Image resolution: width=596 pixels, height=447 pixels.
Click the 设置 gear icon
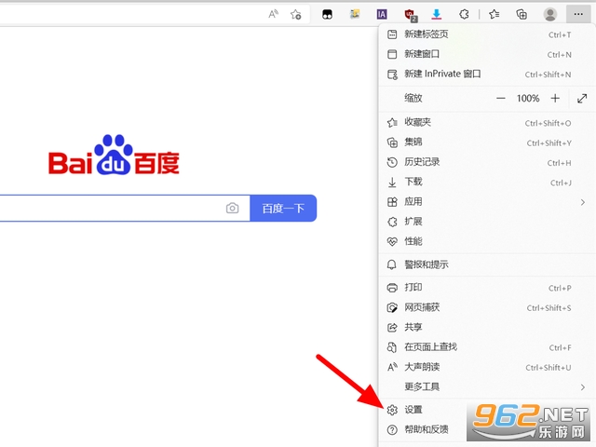tap(392, 410)
